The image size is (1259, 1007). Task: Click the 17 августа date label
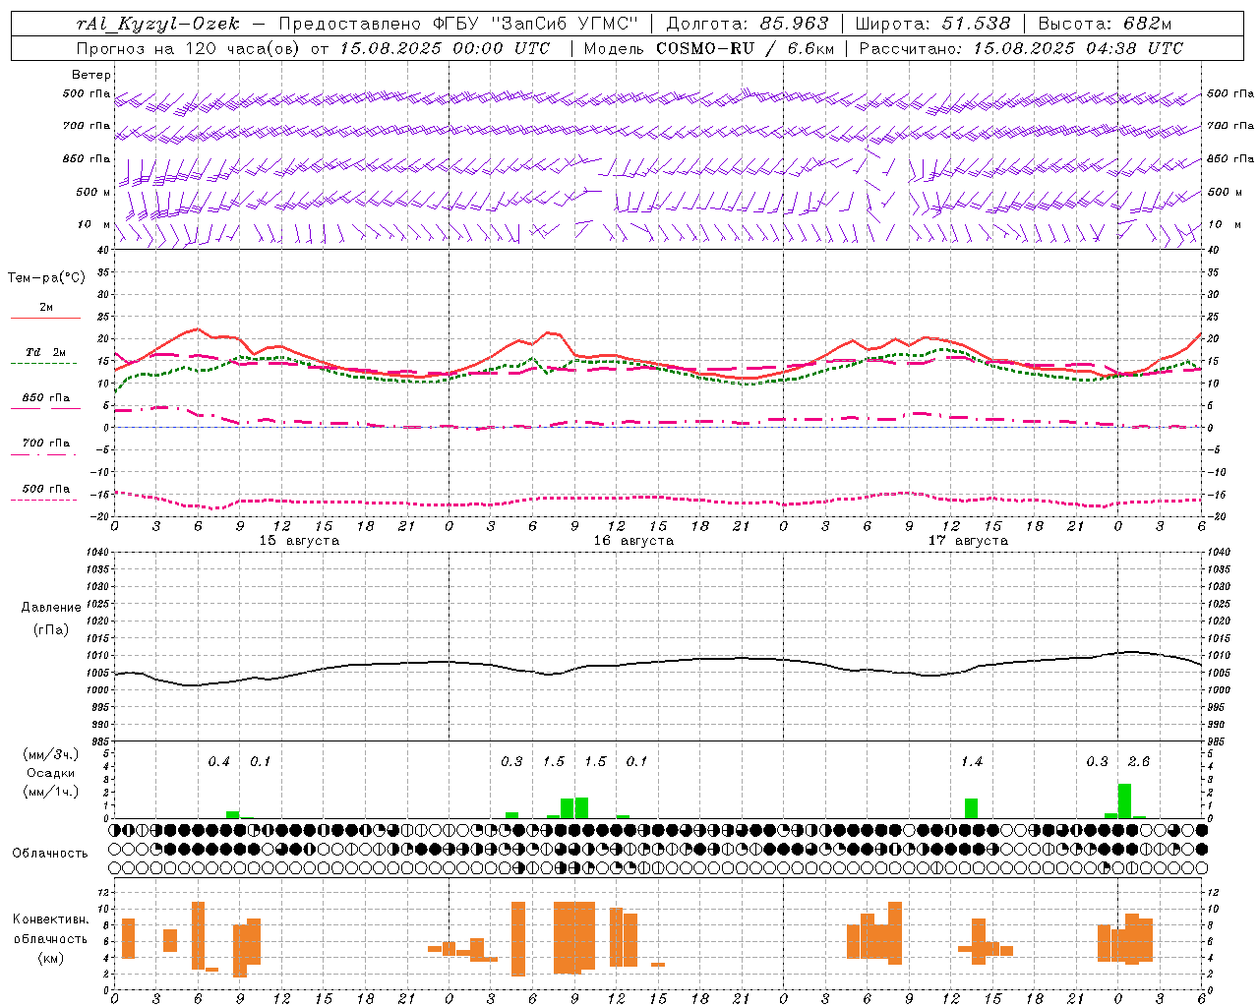968,541
